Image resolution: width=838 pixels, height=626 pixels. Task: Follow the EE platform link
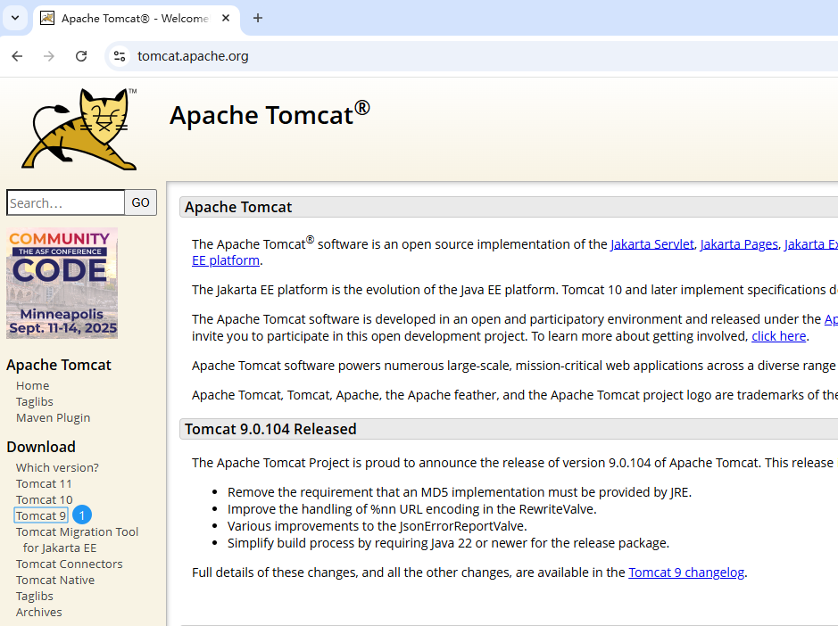click(226, 260)
